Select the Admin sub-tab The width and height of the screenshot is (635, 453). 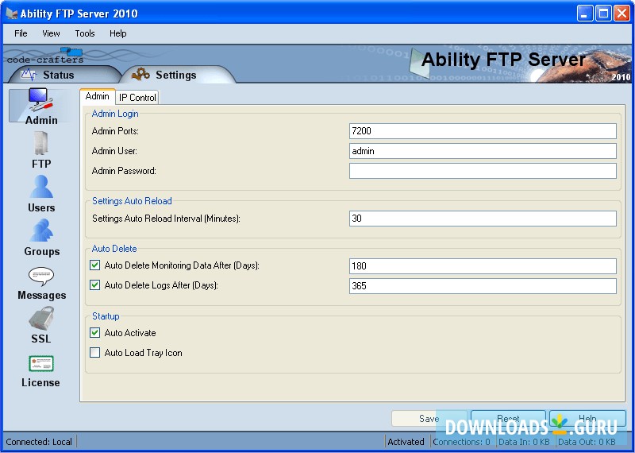click(97, 96)
